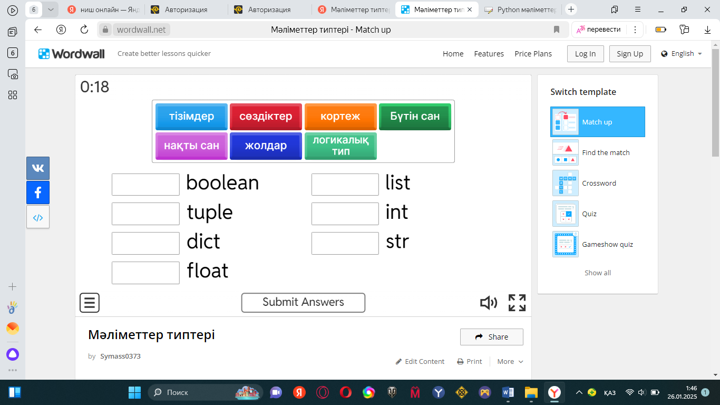Click the empty answer box beside boolean

(145, 185)
